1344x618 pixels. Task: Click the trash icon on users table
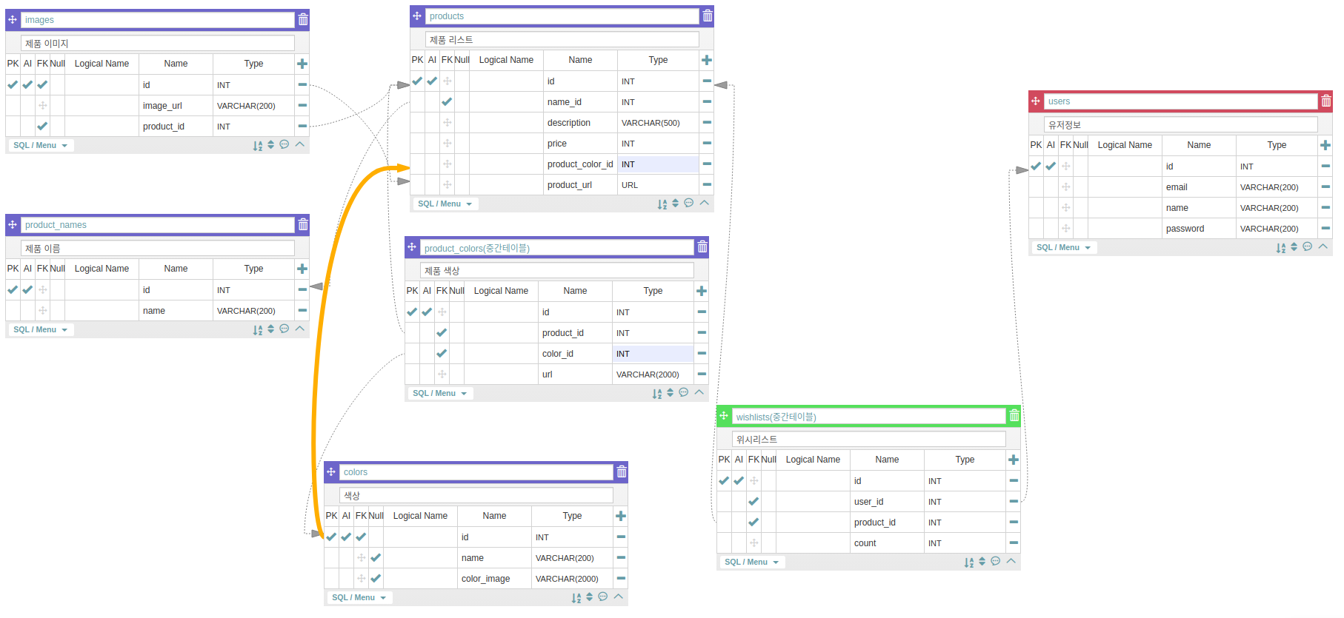(1326, 101)
